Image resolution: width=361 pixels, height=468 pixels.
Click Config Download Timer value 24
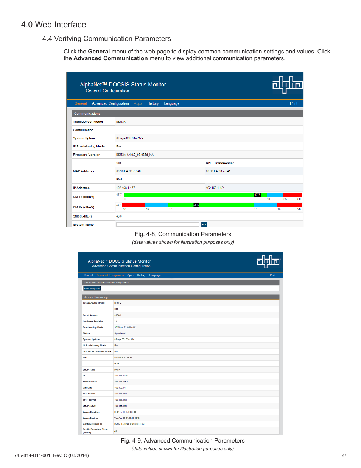pos(115,431)
